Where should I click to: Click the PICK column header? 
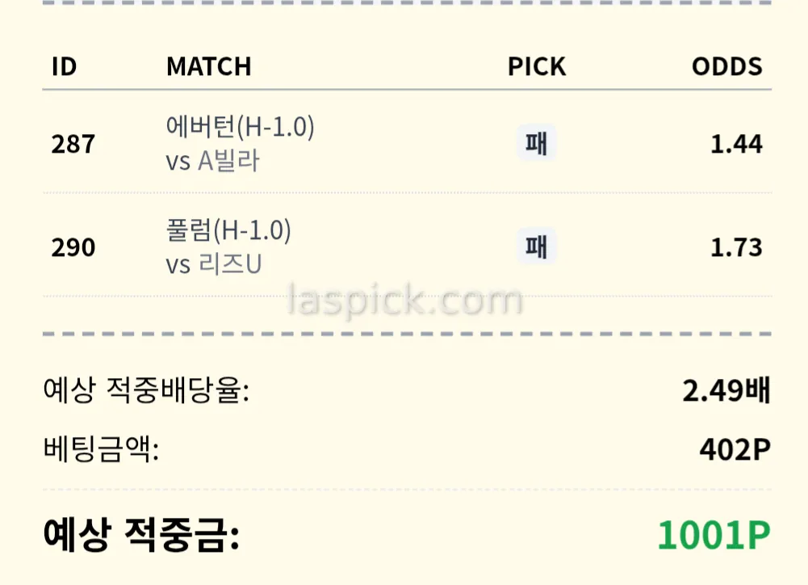tap(537, 66)
